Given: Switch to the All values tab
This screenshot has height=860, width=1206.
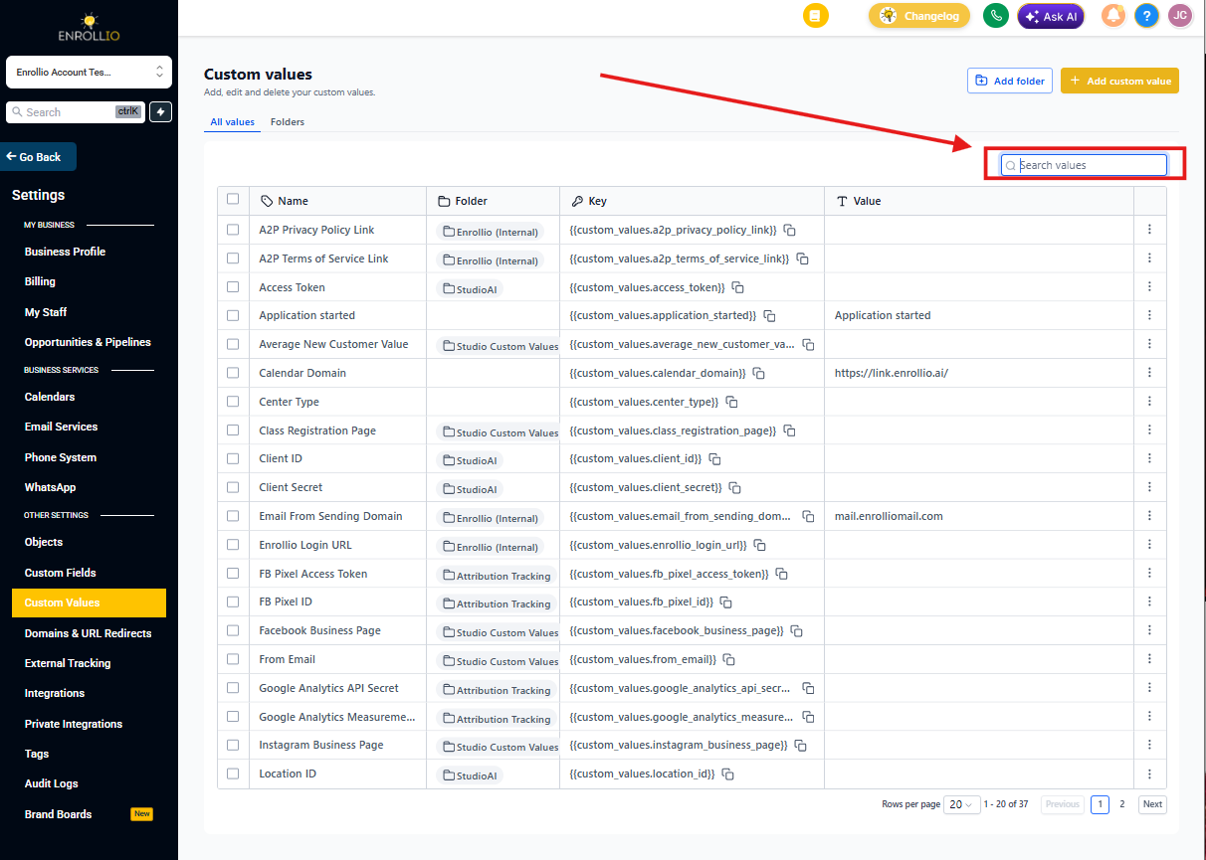Looking at the screenshot, I should point(232,122).
